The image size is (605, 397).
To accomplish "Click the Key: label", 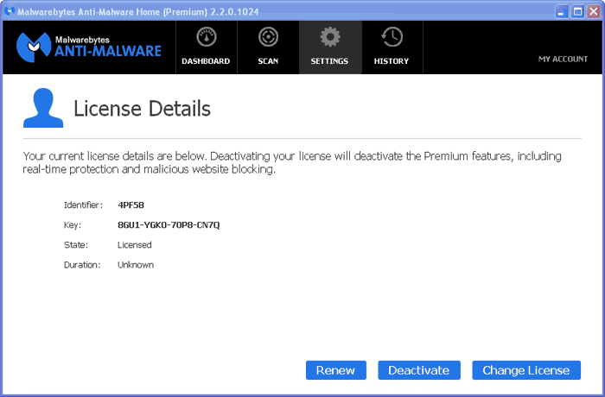I will (73, 225).
